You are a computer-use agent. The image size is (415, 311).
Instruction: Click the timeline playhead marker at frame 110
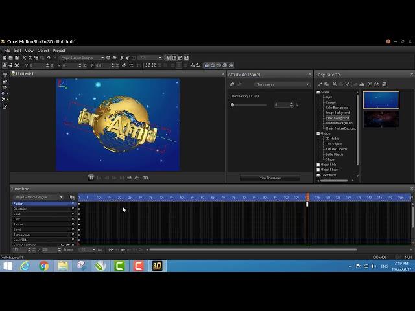point(307,197)
